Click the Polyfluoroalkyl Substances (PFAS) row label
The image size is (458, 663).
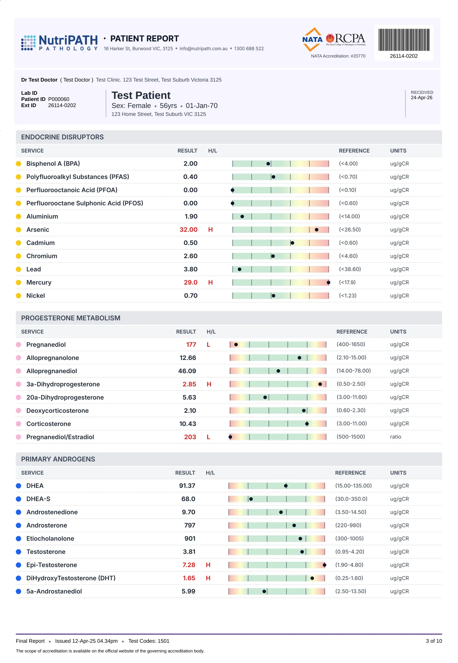[x=78, y=177]
